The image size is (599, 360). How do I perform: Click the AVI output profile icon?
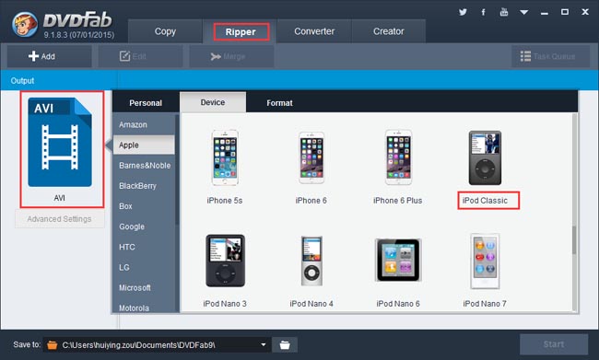pos(60,142)
